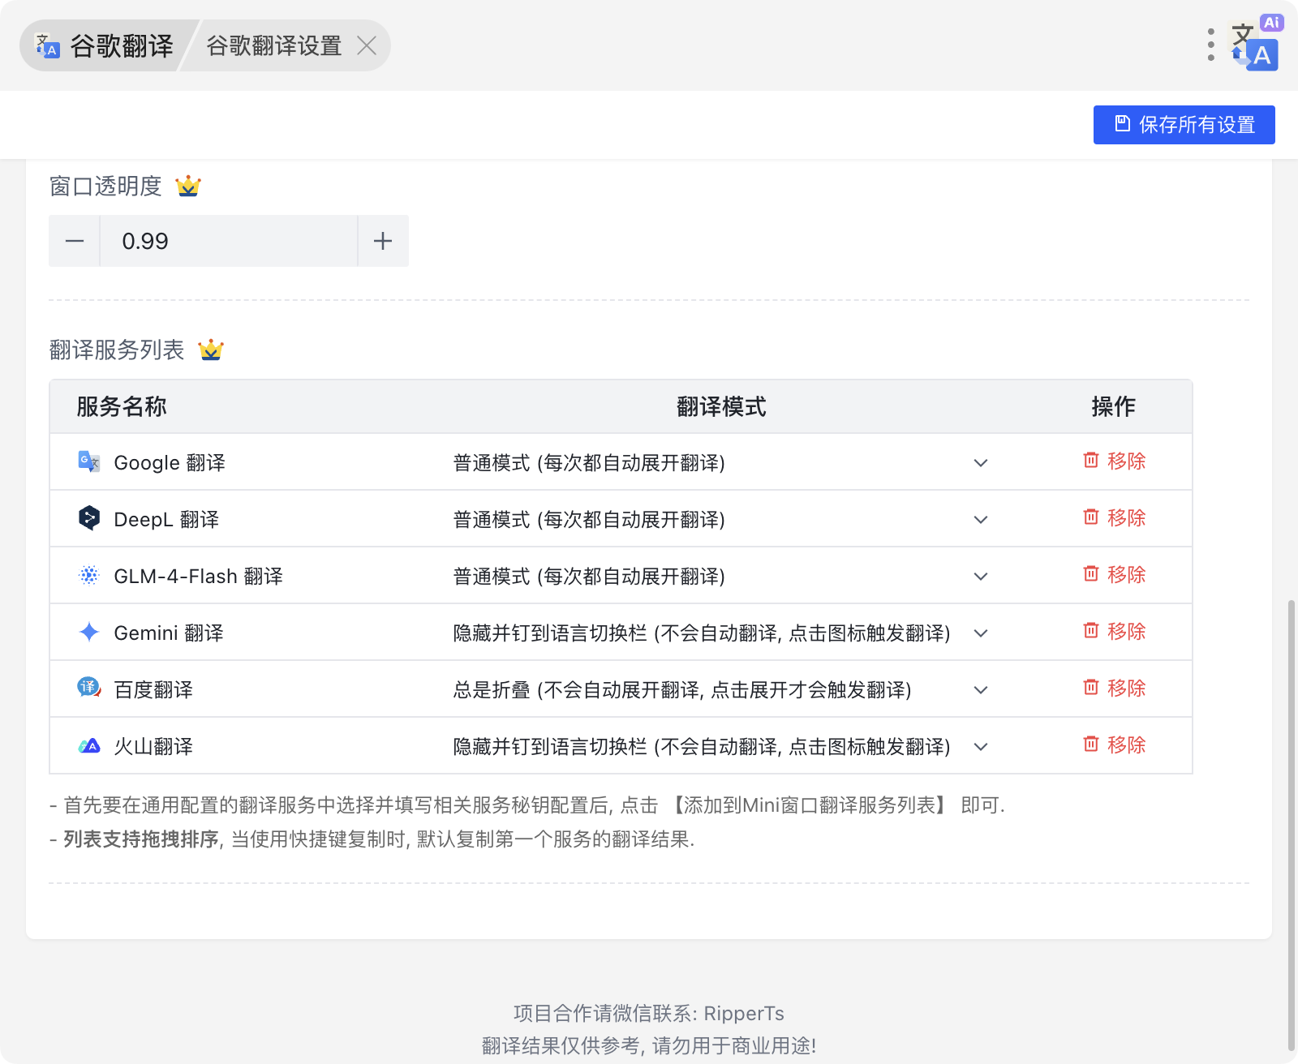Open mode dropdown for Gemini 翻译
The height and width of the screenshot is (1064, 1298).
point(721,633)
